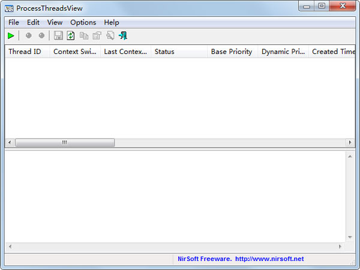Image resolution: width=360 pixels, height=270 pixels.
Task: Open the Edit menu
Action: [x=33, y=23]
